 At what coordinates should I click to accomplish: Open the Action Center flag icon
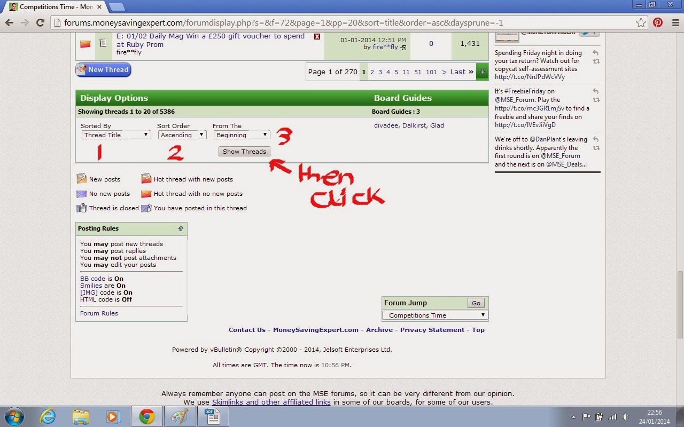(587, 417)
